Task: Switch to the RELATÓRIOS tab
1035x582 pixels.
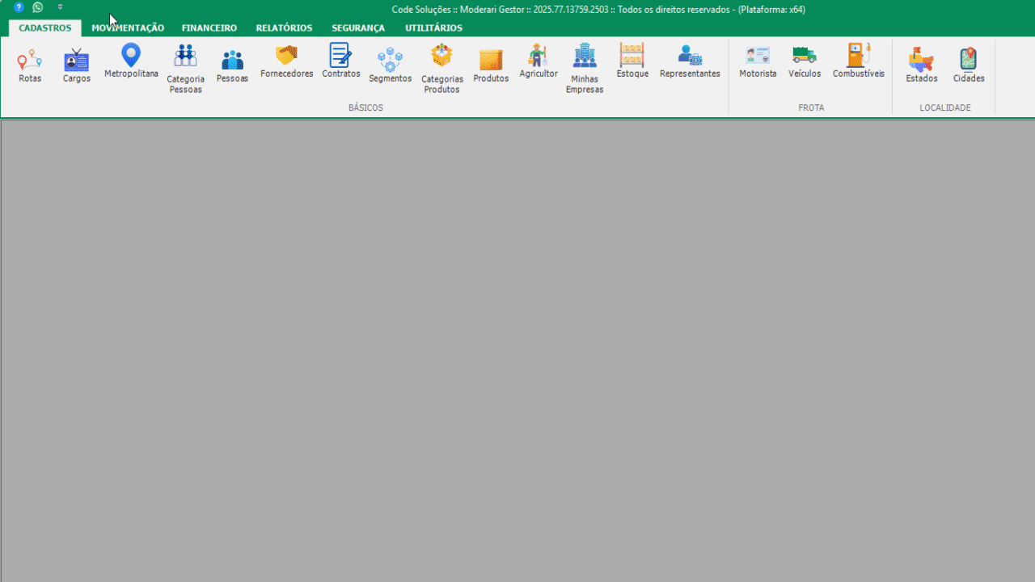Action: 284,27
